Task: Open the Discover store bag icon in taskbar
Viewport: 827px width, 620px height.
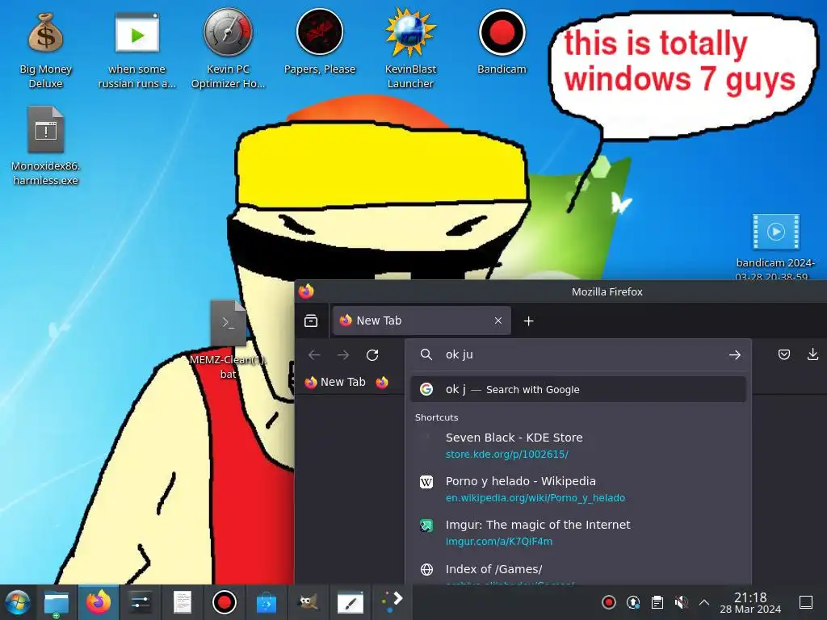Action: coord(267,602)
